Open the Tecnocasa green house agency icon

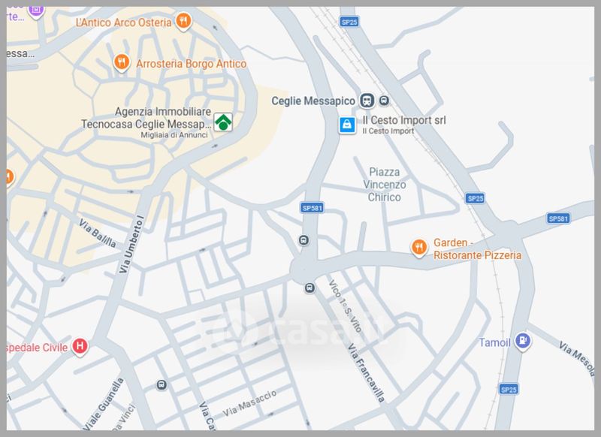pyautogui.click(x=223, y=122)
